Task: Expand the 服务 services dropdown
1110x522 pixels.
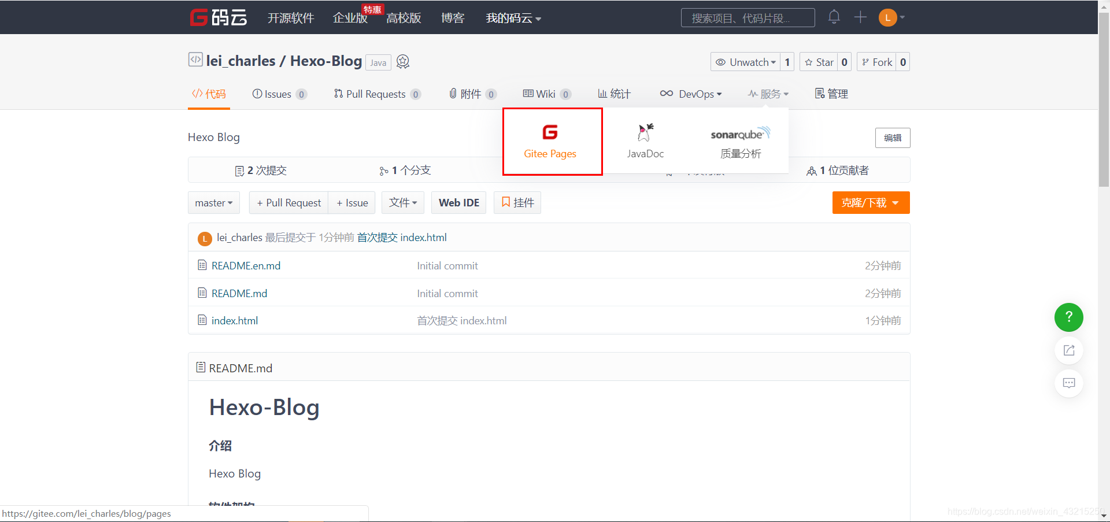Action: pos(768,94)
